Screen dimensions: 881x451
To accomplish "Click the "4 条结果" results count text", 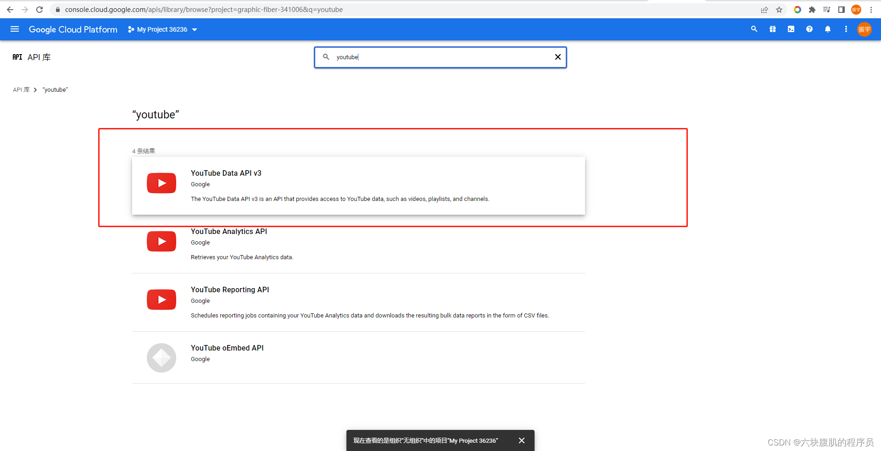I will (144, 151).
